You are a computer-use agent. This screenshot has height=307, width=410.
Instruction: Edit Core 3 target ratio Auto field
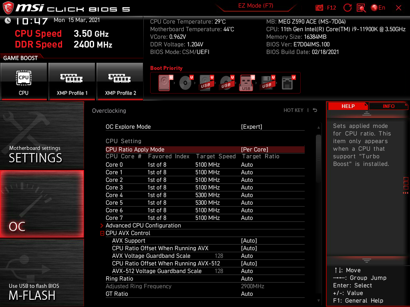point(247,187)
